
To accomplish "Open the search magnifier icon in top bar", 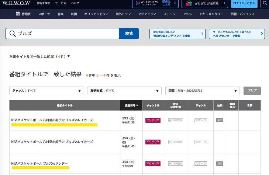I will pos(265,3).
